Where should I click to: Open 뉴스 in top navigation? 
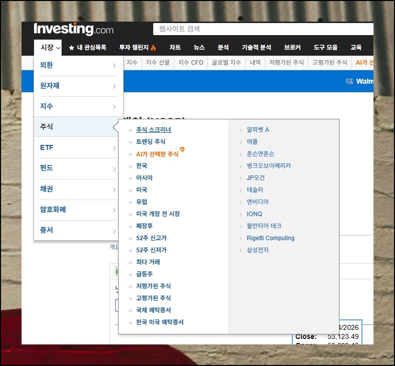199,48
